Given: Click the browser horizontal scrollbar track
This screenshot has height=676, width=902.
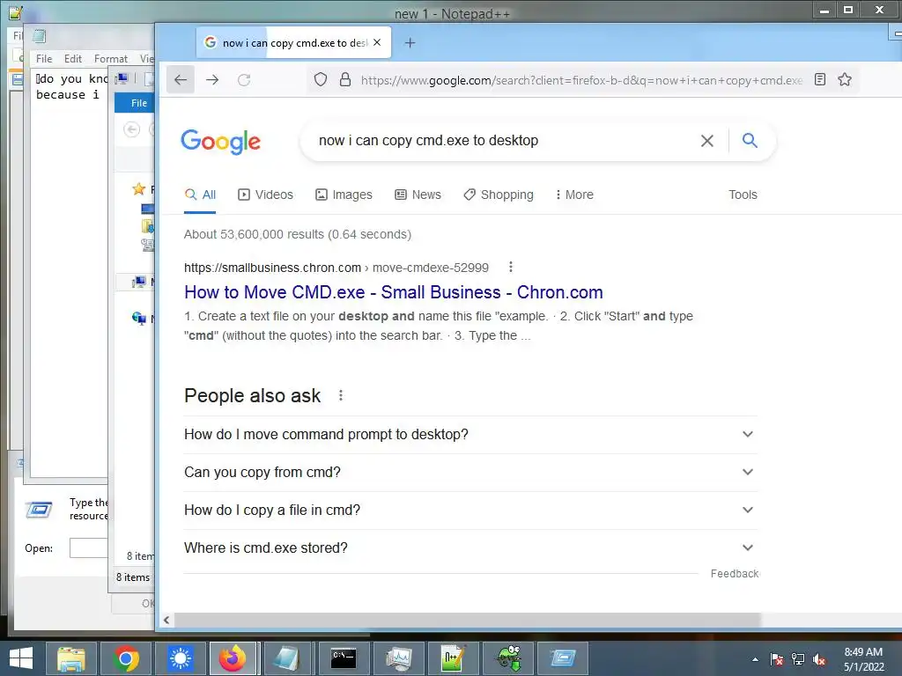Looking at the screenshot, I should point(832,620).
